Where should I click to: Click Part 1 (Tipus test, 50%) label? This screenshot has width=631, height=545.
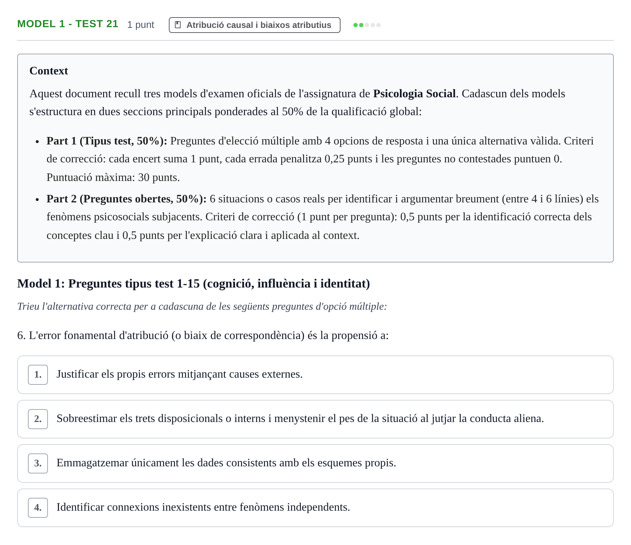[x=107, y=141]
